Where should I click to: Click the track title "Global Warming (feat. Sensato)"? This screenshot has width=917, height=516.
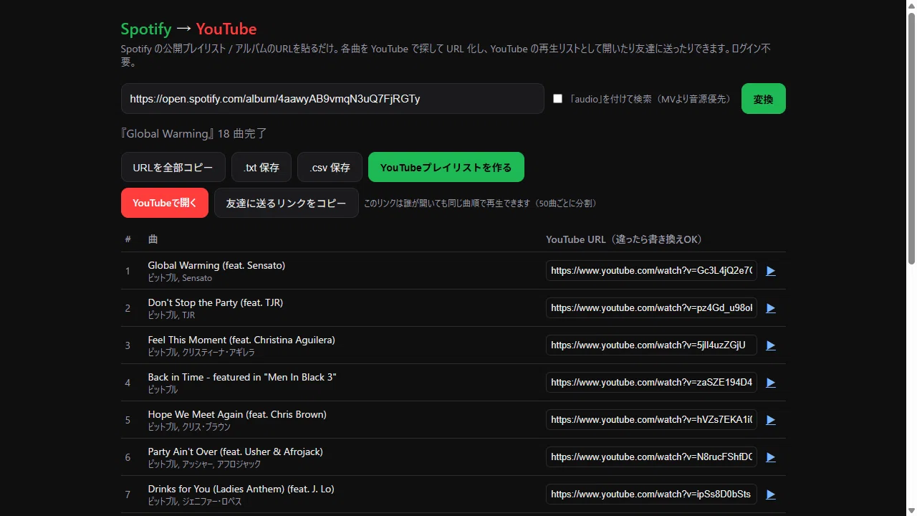tap(216, 265)
